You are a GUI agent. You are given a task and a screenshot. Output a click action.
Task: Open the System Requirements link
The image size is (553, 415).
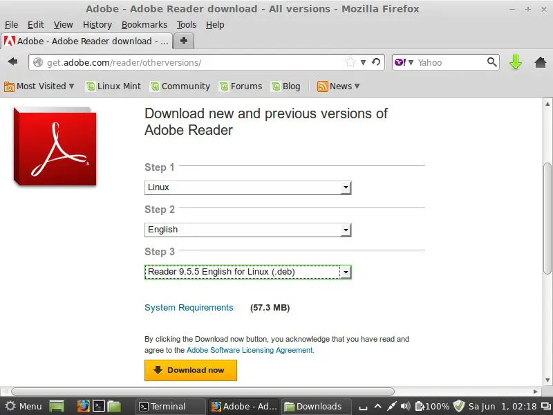point(189,308)
